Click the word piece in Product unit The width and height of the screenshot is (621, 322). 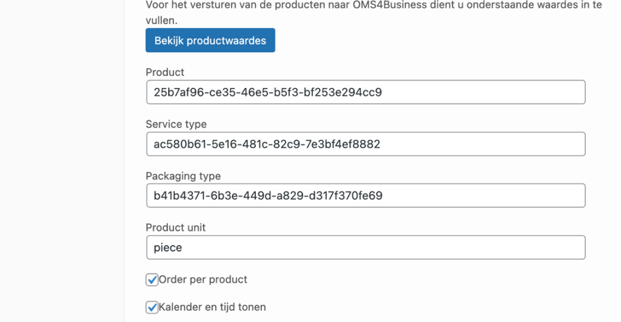[x=168, y=247]
